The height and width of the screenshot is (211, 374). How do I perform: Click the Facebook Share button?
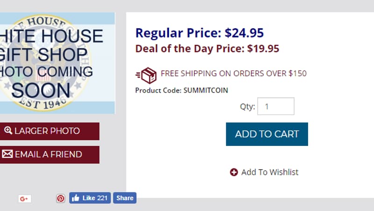tap(125, 198)
